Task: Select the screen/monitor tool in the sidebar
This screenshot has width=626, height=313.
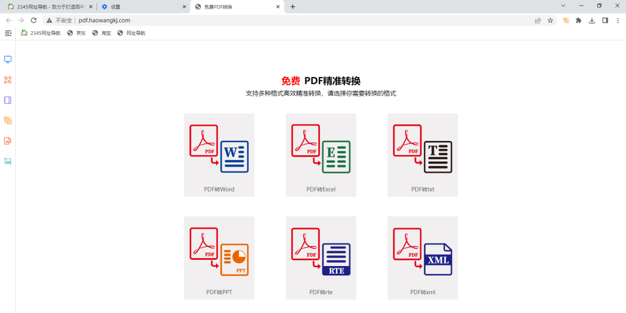Action: click(7, 59)
